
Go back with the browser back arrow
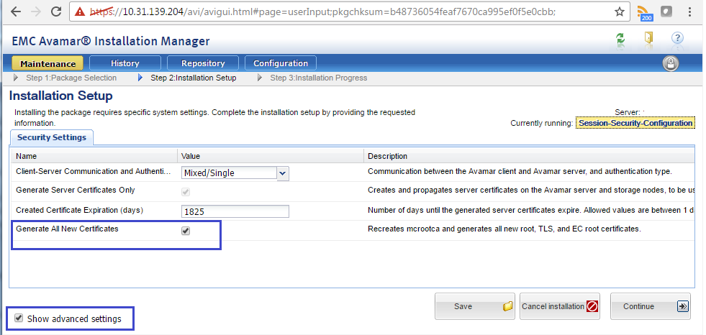coord(13,12)
